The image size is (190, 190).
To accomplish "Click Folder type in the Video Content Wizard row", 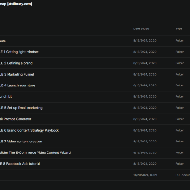I will (180, 153).
